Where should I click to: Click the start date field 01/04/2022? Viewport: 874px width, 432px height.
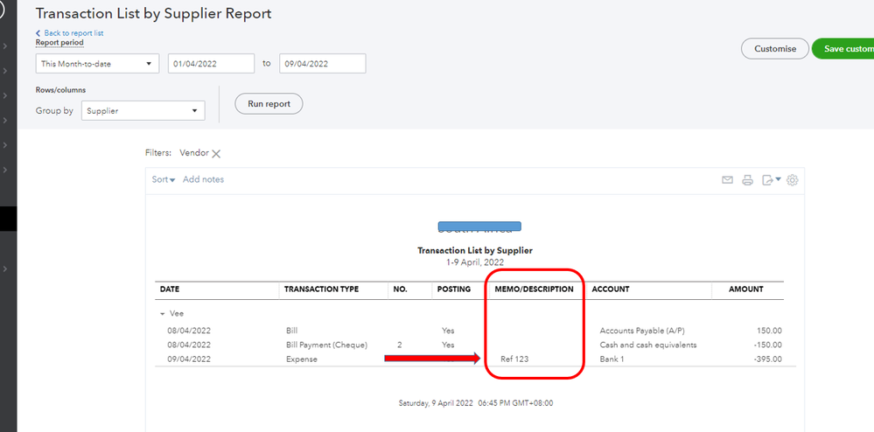coord(211,64)
